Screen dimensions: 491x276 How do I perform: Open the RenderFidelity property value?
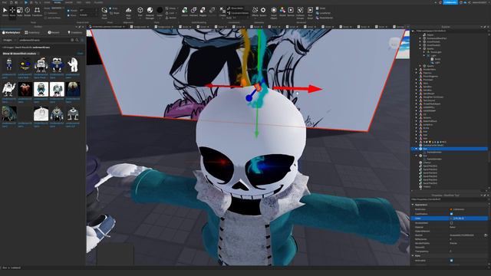(469, 243)
